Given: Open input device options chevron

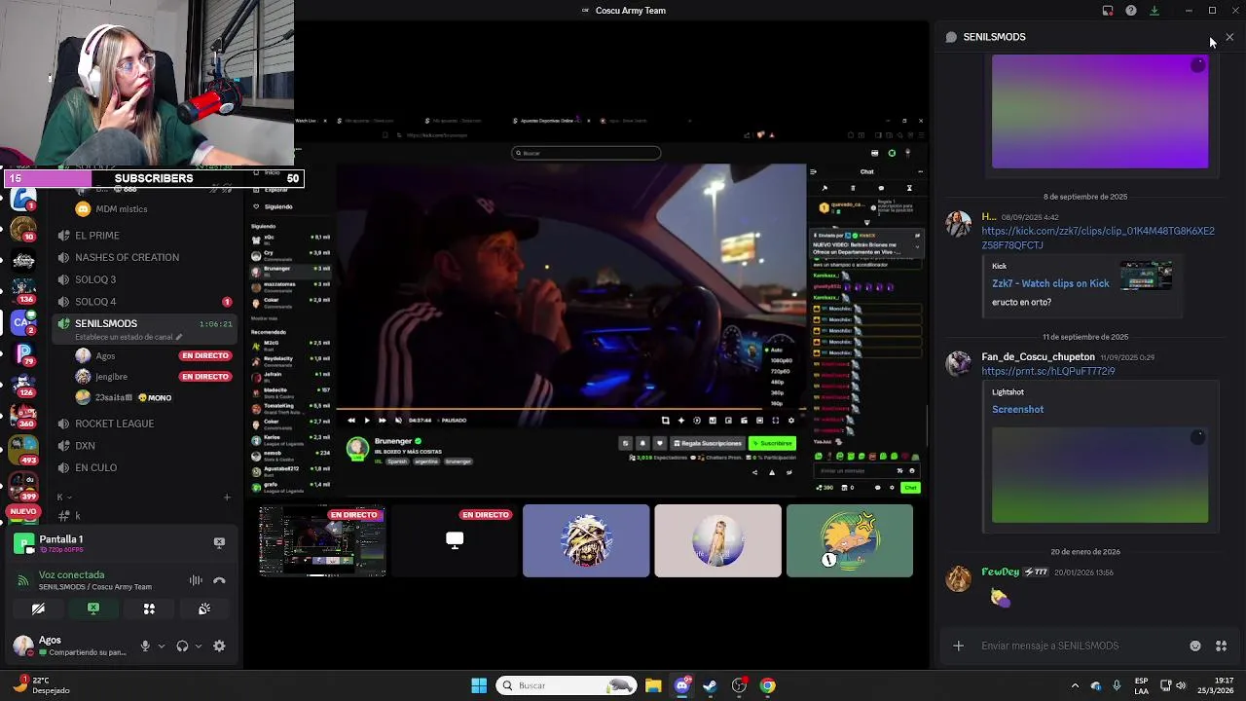Looking at the screenshot, I should [162, 646].
